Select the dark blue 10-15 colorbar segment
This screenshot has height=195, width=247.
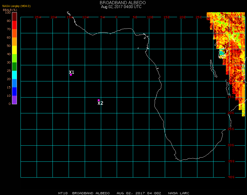pos(15,92)
